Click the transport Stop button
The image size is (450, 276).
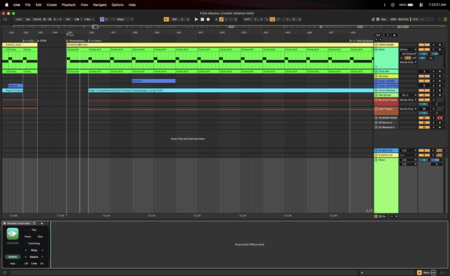click(202, 20)
